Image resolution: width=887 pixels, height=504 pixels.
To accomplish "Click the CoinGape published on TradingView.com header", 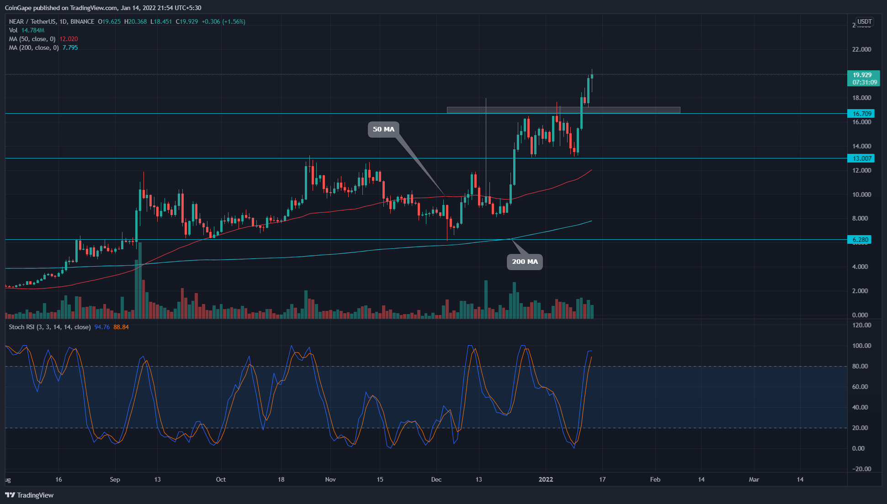I will [102, 8].
